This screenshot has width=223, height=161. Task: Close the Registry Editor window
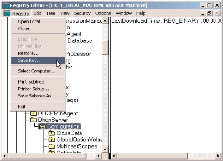[217, 5]
